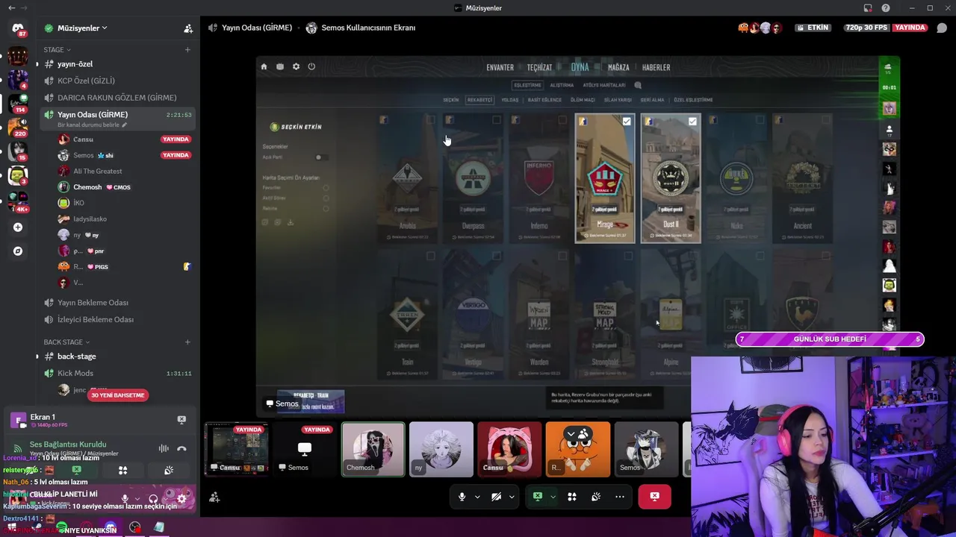The image size is (956, 537).
Task: Check the Overpass map checkbox
Action: (x=497, y=120)
